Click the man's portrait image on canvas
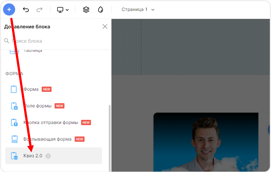The width and height of the screenshot is (271, 172). (206, 142)
